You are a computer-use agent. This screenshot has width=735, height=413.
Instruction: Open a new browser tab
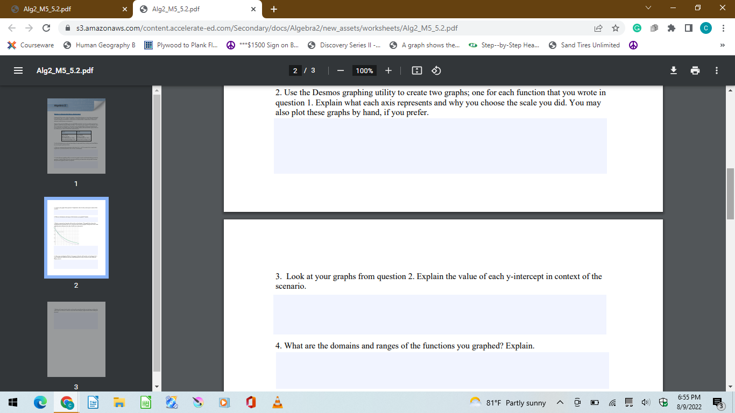pyautogui.click(x=274, y=9)
